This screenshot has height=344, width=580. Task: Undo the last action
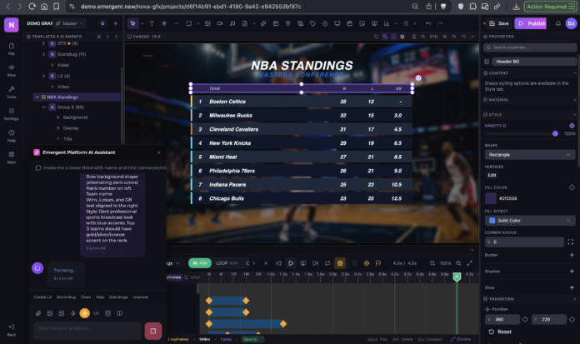click(428, 23)
